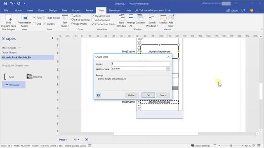Click the Share button
This screenshot has width=264, height=148.
coord(232,10)
